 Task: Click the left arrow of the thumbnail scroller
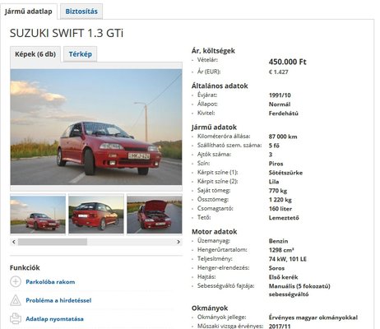click(14, 242)
